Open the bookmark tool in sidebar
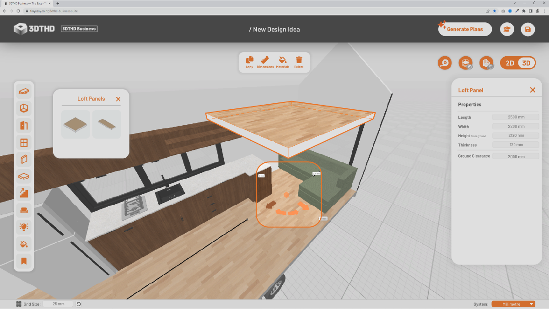Viewport: 549px width, 309px height. [x=24, y=261]
